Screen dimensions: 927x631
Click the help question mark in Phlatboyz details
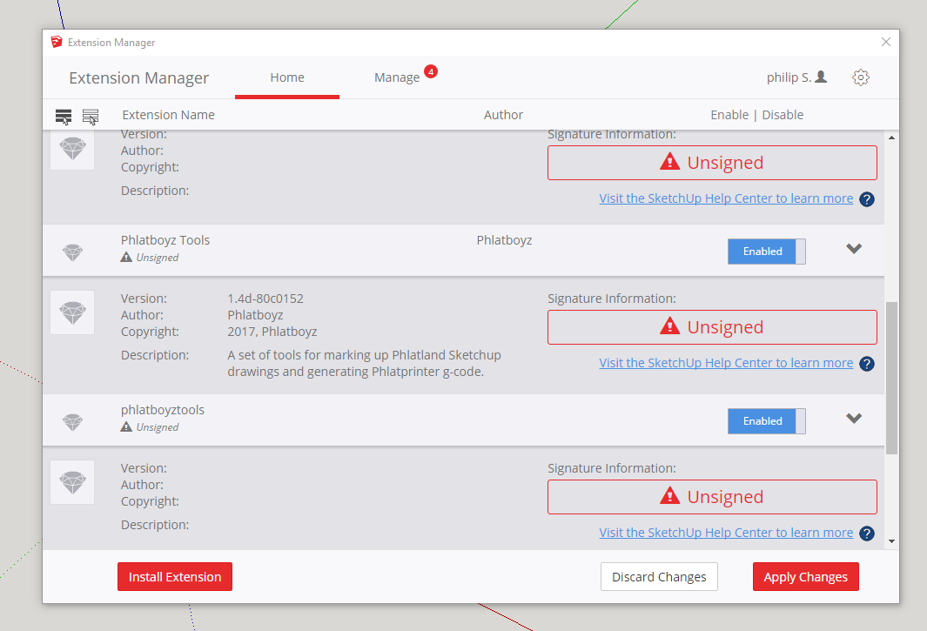tap(867, 364)
